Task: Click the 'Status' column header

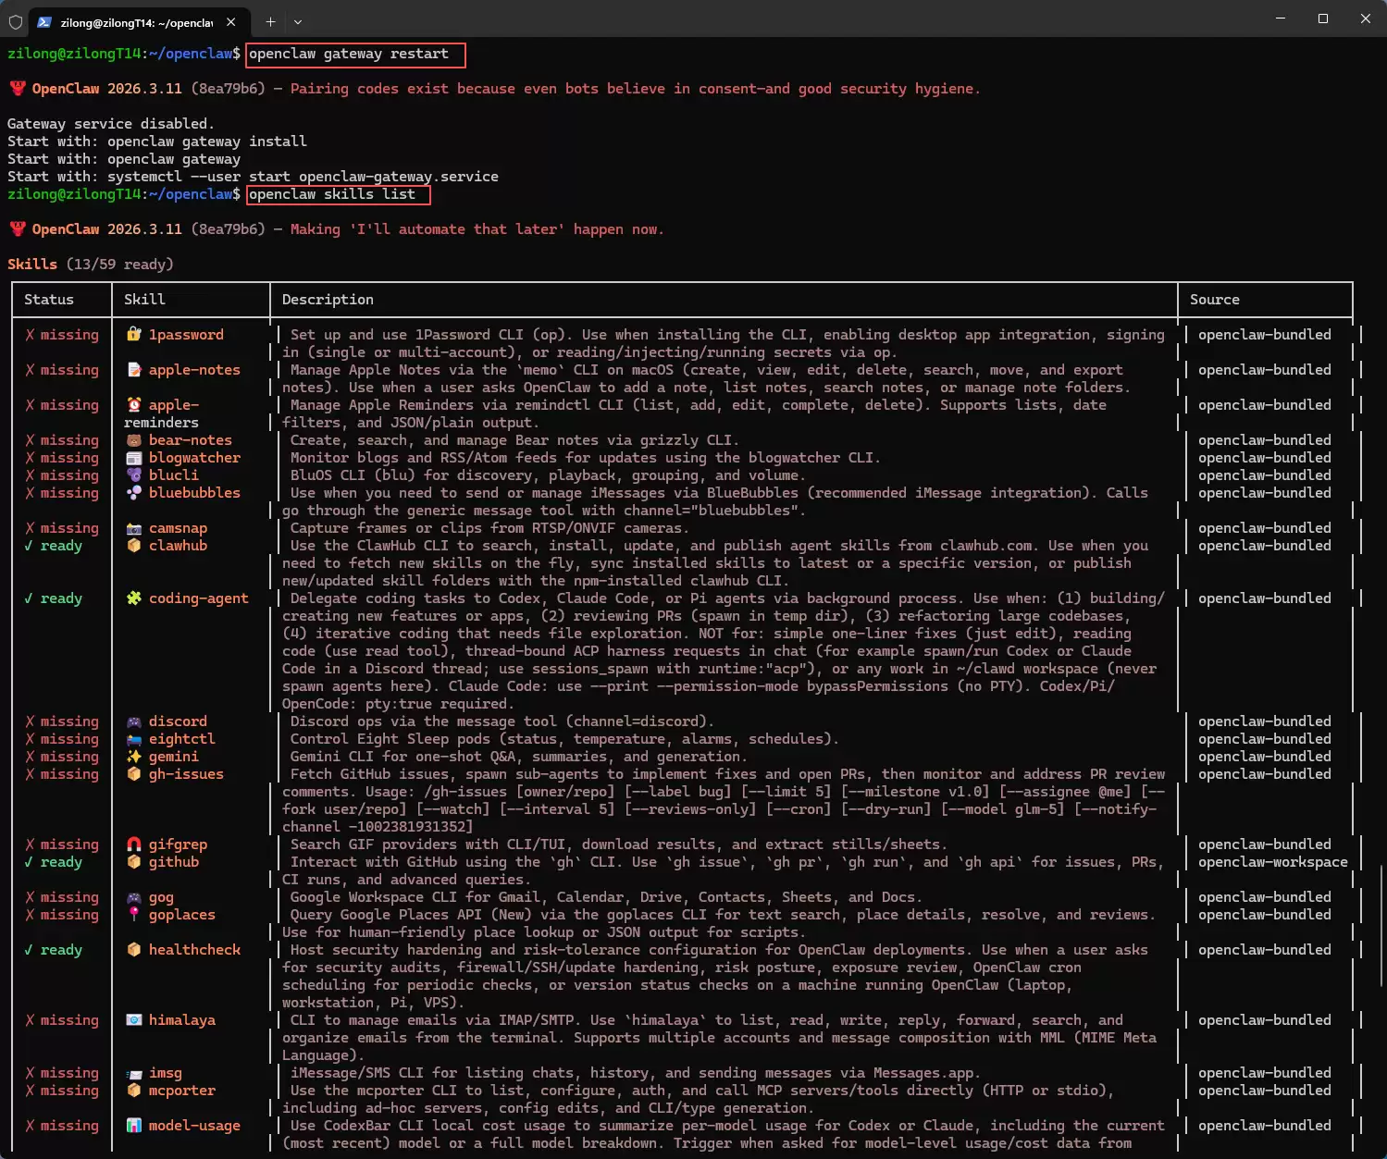Action: click(x=49, y=300)
